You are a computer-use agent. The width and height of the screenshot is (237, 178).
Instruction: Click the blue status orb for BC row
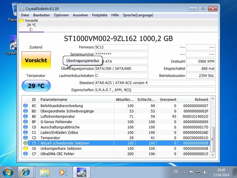coord(25,106)
